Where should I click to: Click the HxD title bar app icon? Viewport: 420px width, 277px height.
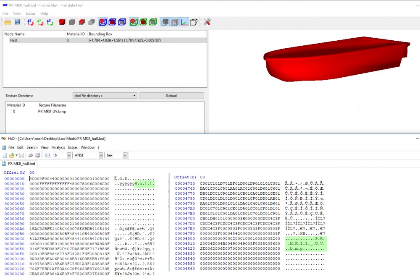tap(4, 138)
